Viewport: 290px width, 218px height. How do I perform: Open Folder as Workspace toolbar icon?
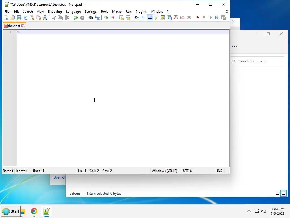tap(182, 18)
